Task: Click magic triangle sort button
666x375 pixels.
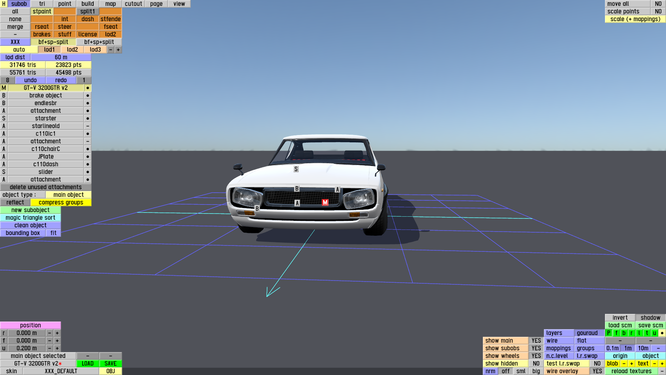Action: [x=31, y=218]
